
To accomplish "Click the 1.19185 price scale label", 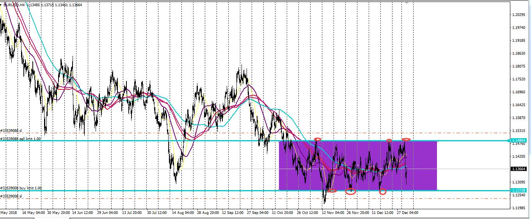I will coord(519,41).
